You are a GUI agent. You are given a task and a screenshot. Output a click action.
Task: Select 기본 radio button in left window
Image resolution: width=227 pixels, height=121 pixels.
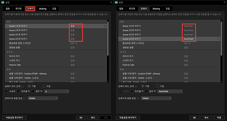(29, 86)
